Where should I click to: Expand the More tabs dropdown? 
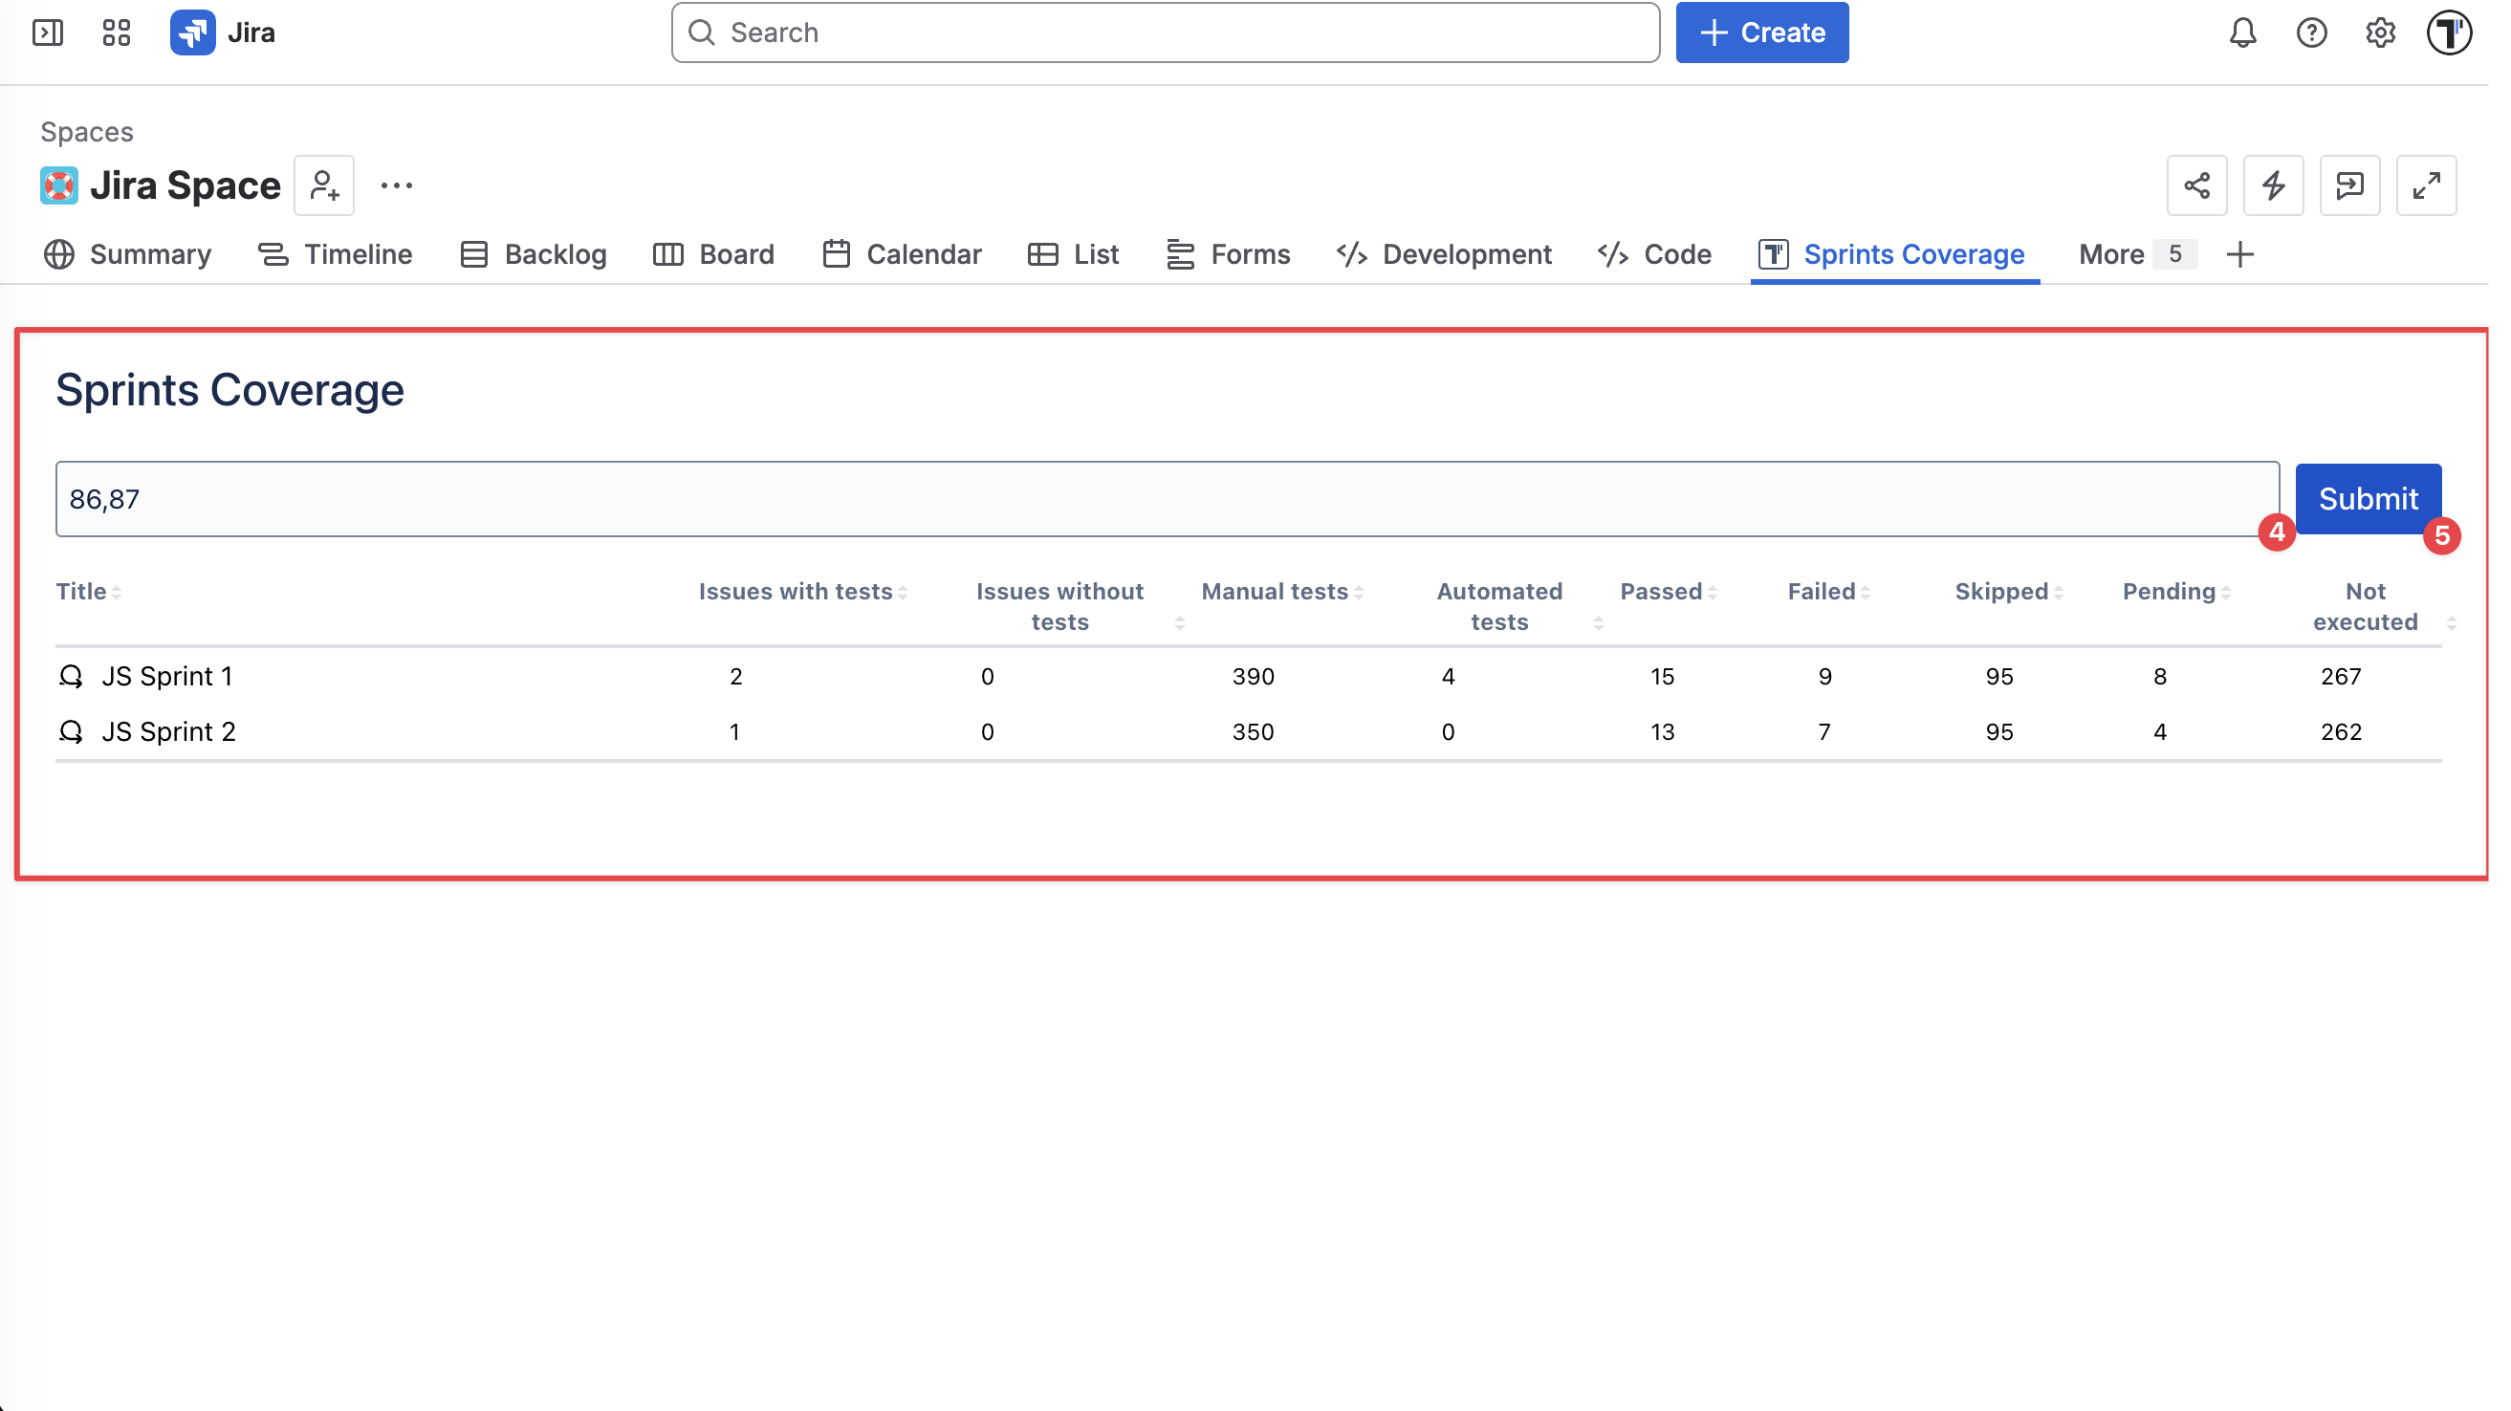2136,254
